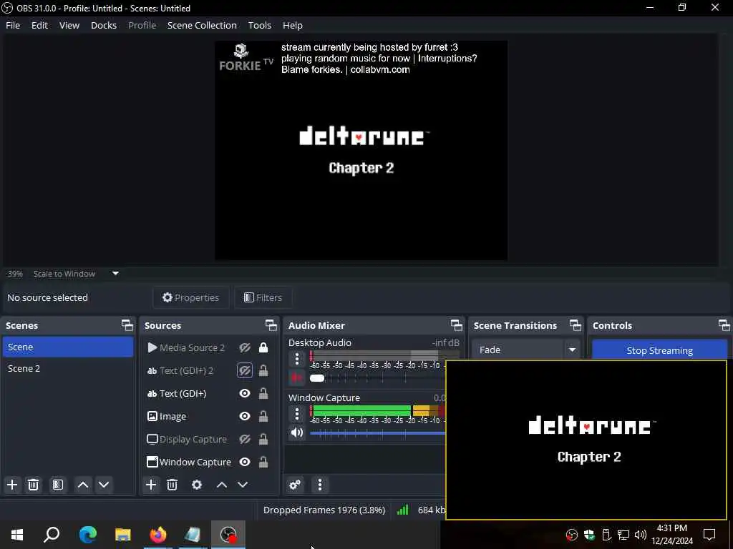
Task: Select Scene 2 in the Scenes list
Action: (68, 368)
